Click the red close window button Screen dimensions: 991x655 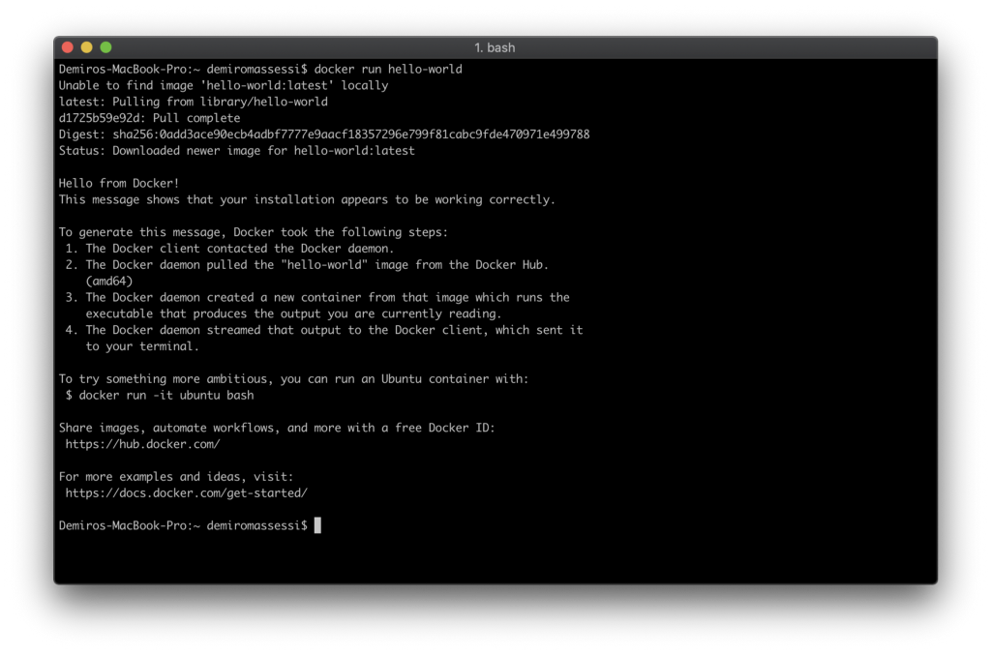[68, 47]
